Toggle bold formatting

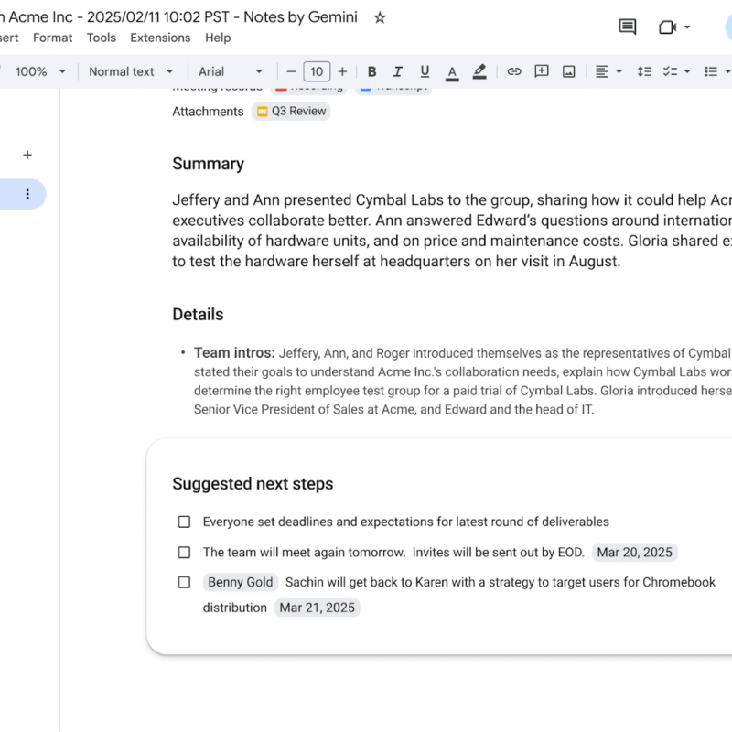pyautogui.click(x=371, y=71)
